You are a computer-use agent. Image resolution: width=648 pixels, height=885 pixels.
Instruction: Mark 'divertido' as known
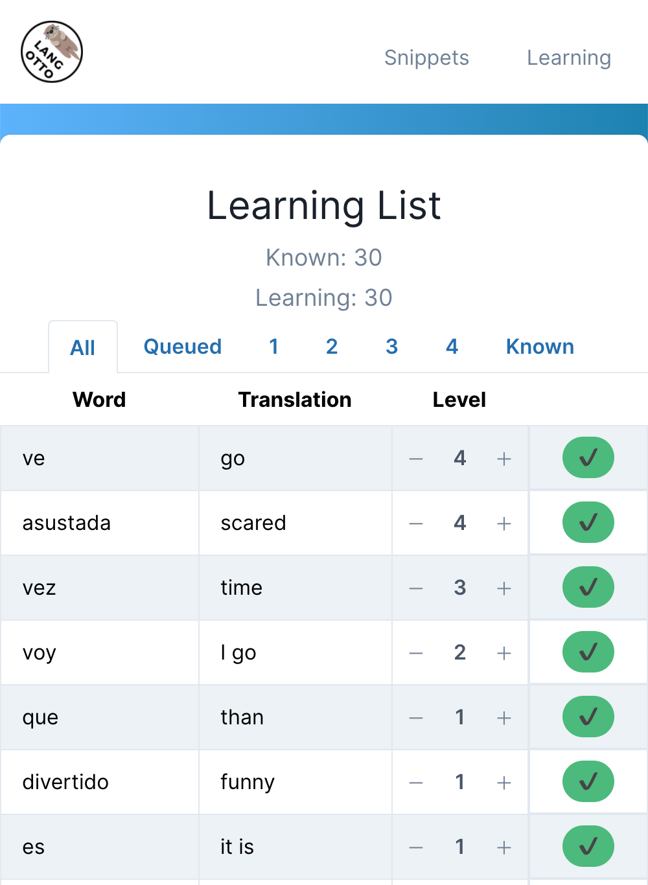(588, 782)
